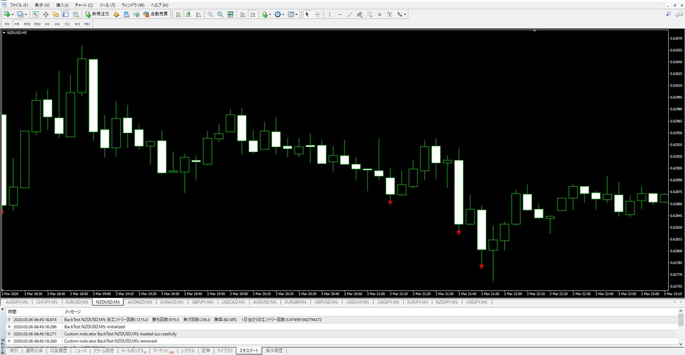This screenshot has width=685, height=355.
Task: Toggle chart auto-scroll button
Action: coord(243,15)
